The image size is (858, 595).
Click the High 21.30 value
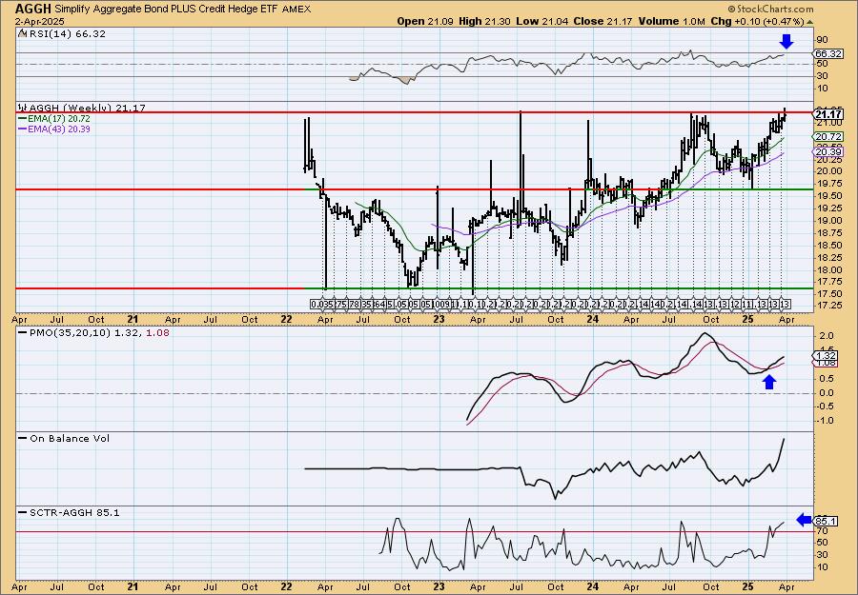(485, 21)
